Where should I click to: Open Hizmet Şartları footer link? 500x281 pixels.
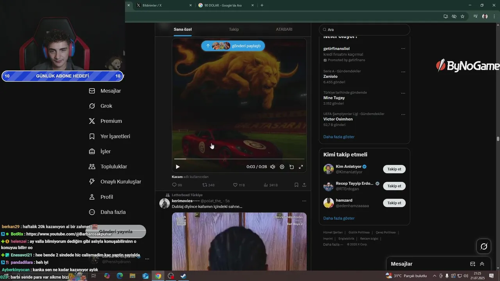(x=333, y=232)
